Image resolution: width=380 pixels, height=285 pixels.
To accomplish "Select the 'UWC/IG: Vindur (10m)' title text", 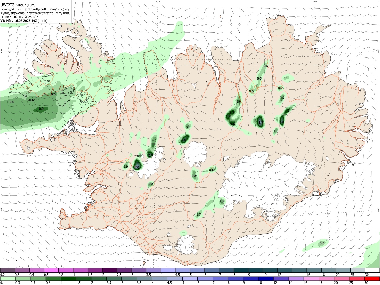I will tap(18, 5).
